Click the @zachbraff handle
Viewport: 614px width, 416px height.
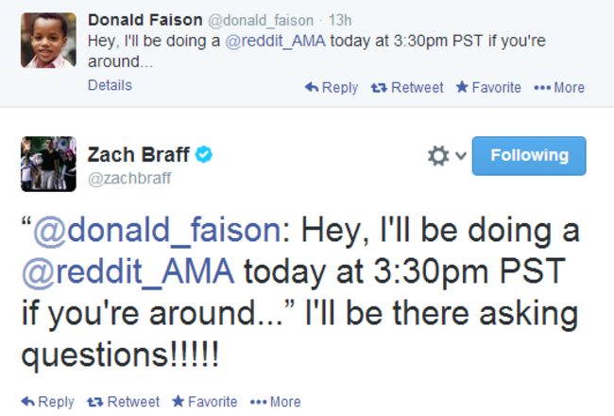pos(129,179)
